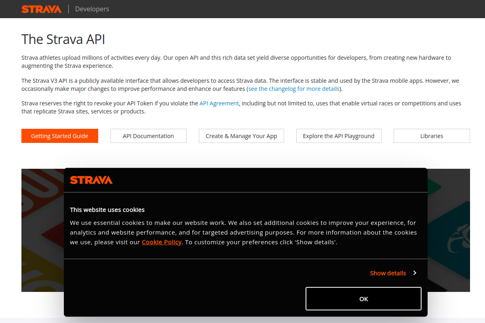Accept cookies with the OK button
This screenshot has width=485, height=323.
(x=363, y=299)
